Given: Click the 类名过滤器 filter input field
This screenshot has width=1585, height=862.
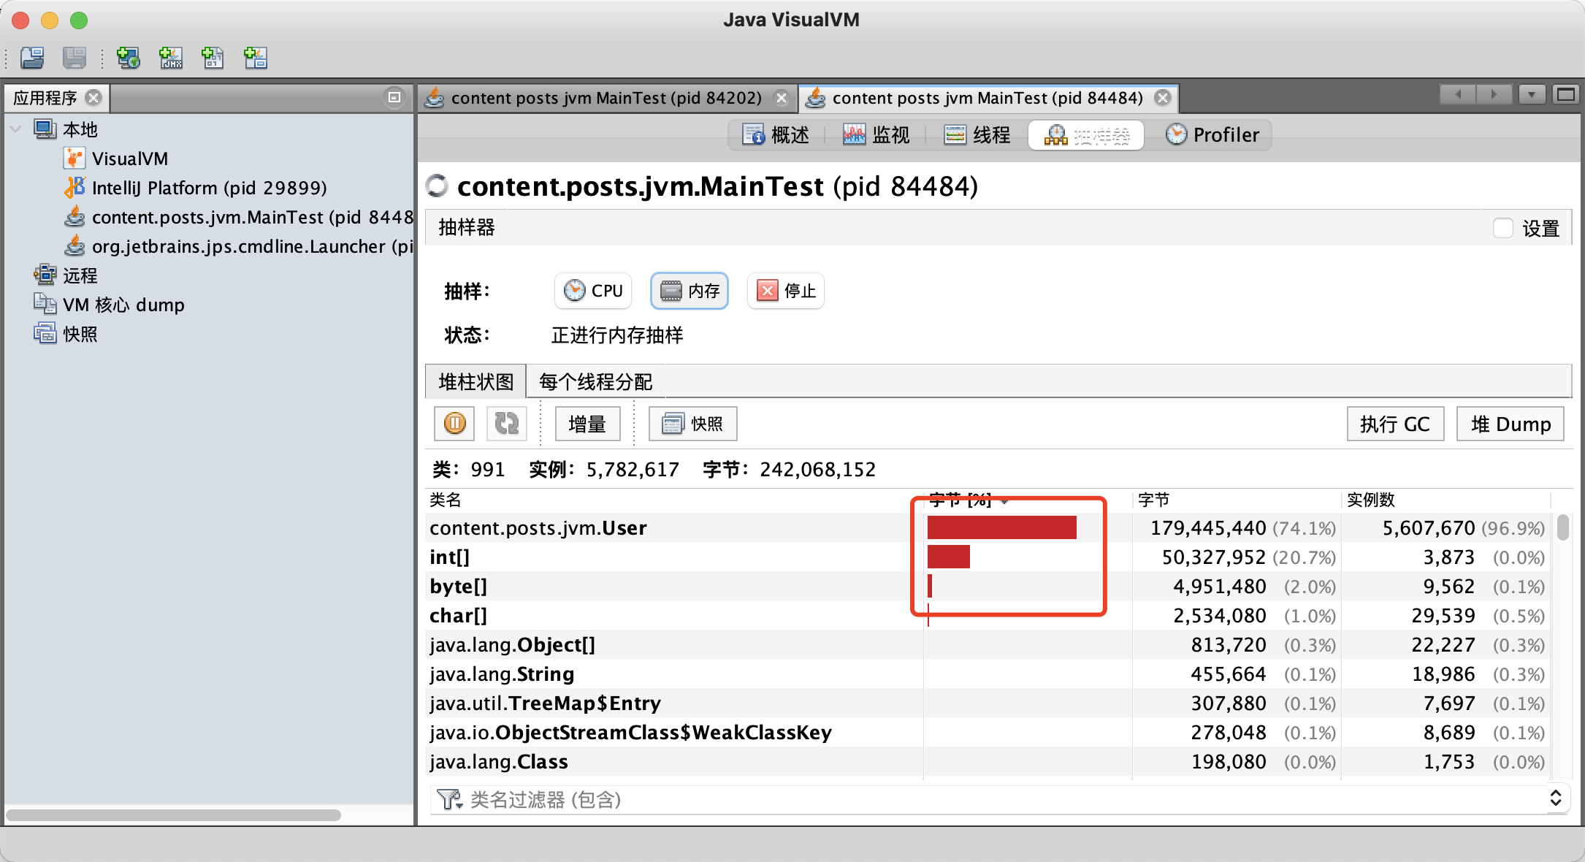Looking at the screenshot, I should click(1004, 799).
